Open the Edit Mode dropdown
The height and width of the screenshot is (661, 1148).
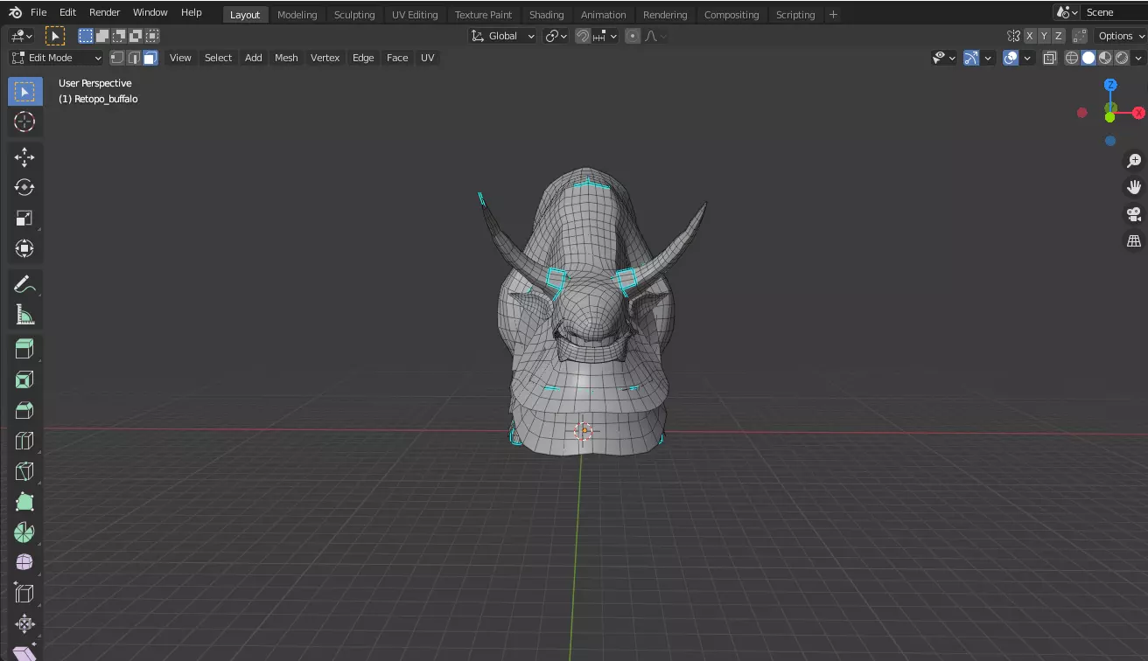56,58
